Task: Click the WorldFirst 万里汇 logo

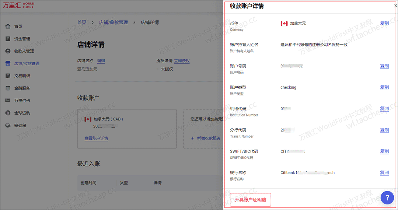Action: pyautogui.click(x=18, y=5)
